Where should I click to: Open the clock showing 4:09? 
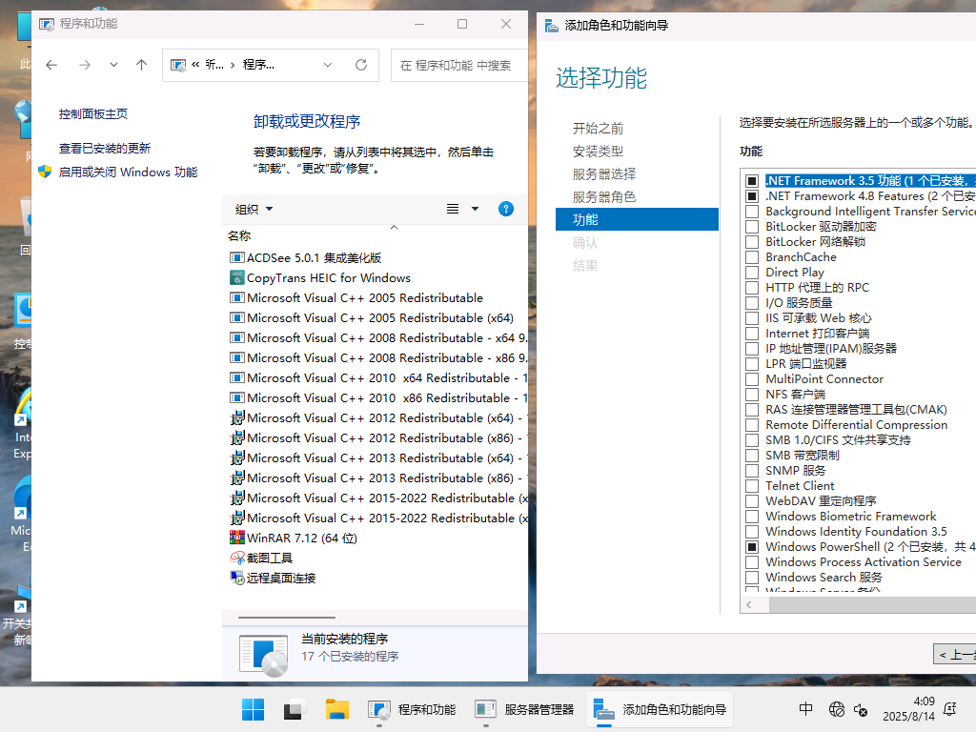coord(908,709)
